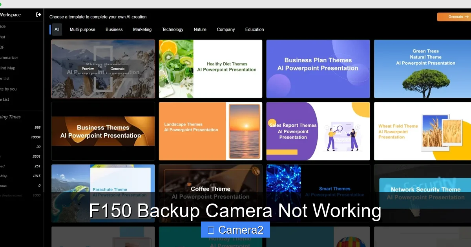Select the All category tab
The height and width of the screenshot is (247, 471).
[x=57, y=29]
